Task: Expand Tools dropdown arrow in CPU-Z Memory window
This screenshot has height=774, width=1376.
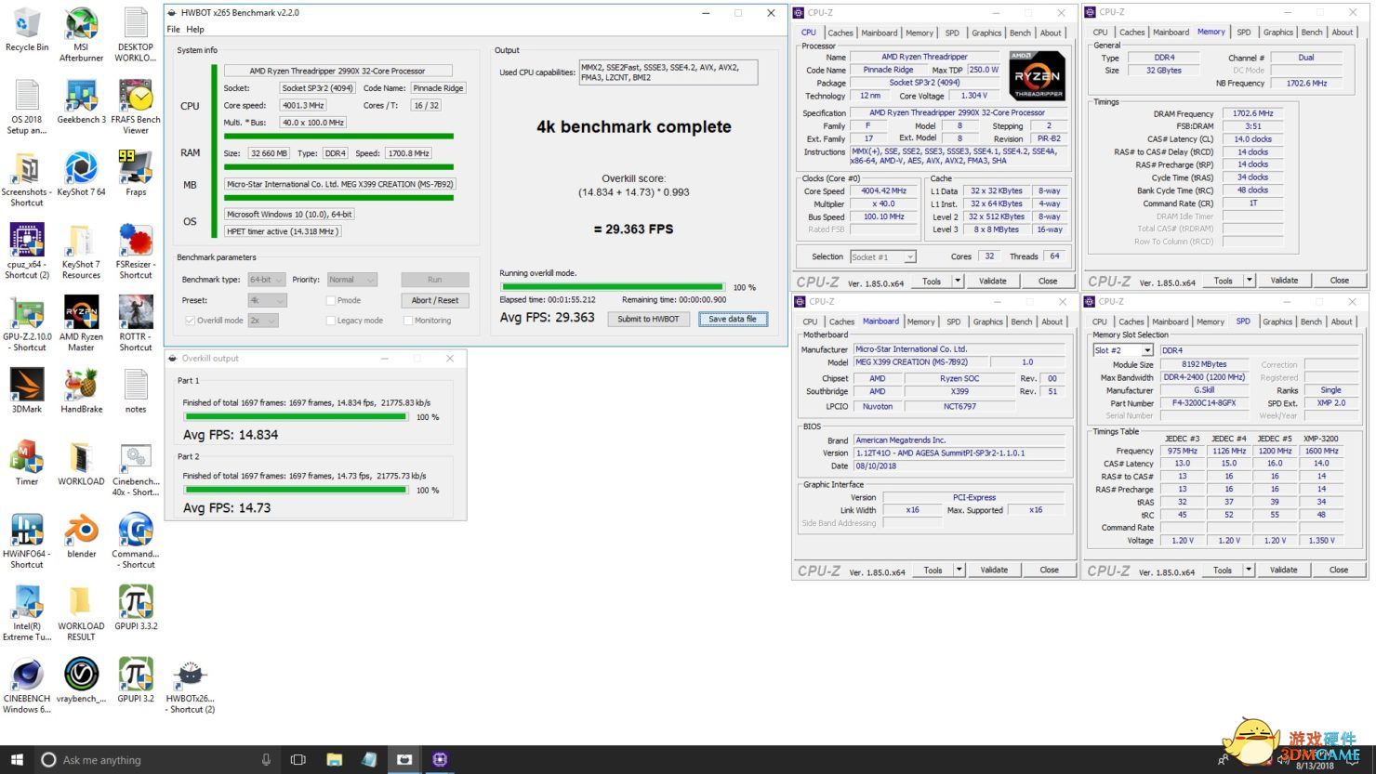Action: (1249, 281)
